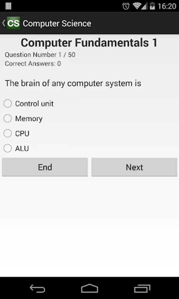Open recent apps via navigation bar icon
The width and height of the screenshot is (179, 299).
[x=142, y=288]
